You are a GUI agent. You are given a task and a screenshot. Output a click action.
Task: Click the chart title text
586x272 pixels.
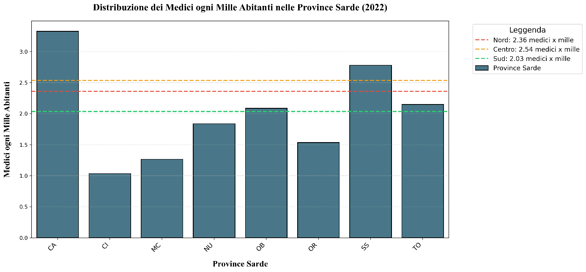click(x=240, y=8)
